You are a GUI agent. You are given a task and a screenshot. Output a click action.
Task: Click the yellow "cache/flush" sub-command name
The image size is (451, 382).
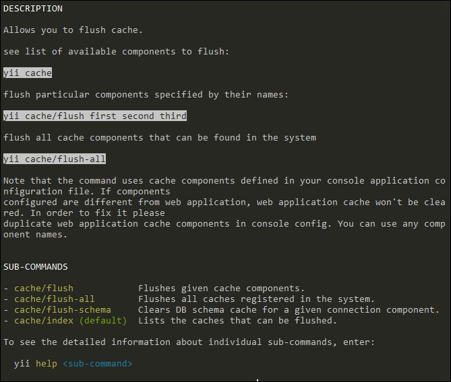point(44,289)
